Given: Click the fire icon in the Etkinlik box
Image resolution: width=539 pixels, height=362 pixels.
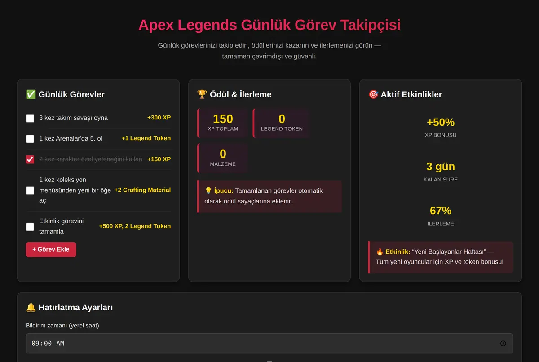Looking at the screenshot, I should click(380, 252).
